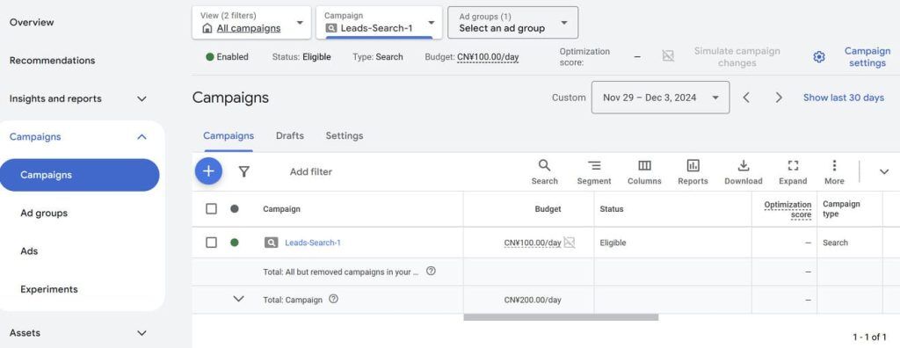Open Ads in the sidebar
This screenshot has height=348, width=900.
coord(29,251)
